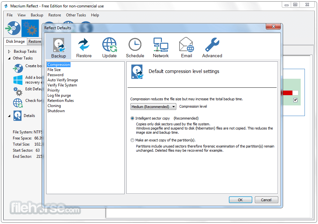318x224 pixels.
Task: Select Log file purge in the list
Action: 59,95
